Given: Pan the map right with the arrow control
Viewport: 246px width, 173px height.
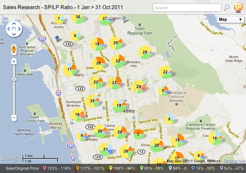Looking at the screenshot, I should pyautogui.click(x=19, y=29).
